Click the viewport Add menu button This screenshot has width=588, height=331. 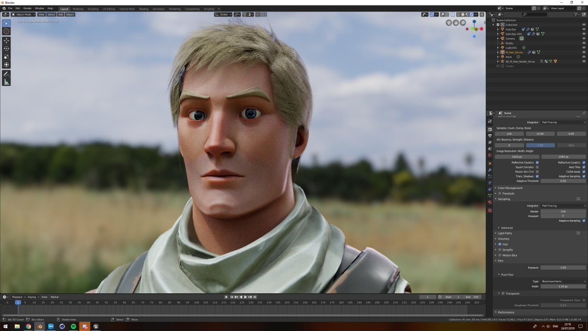(60, 15)
